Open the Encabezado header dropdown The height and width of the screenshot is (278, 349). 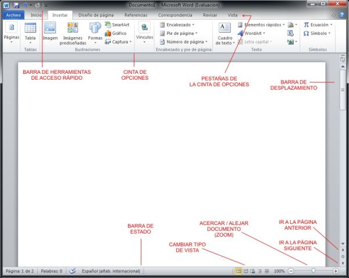click(177, 24)
